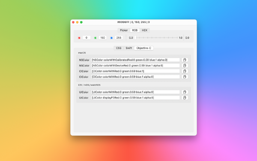Click the blue channel indicator icon
The height and width of the screenshot is (161, 257).
(111, 38)
